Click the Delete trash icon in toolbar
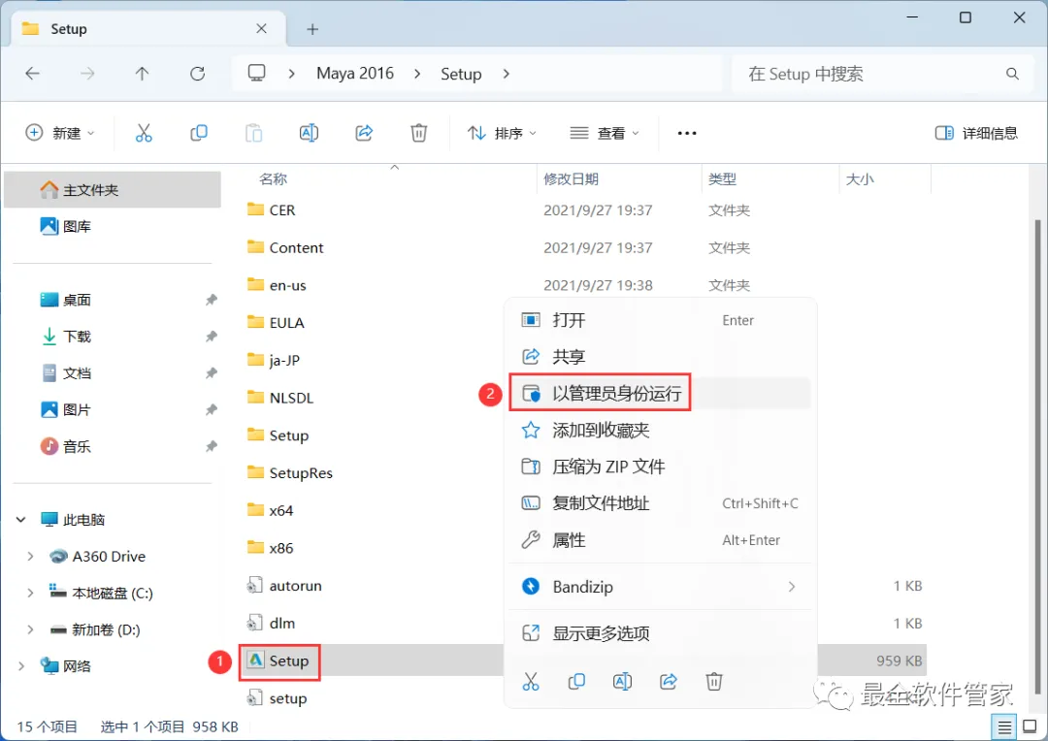This screenshot has width=1048, height=741. [x=418, y=133]
